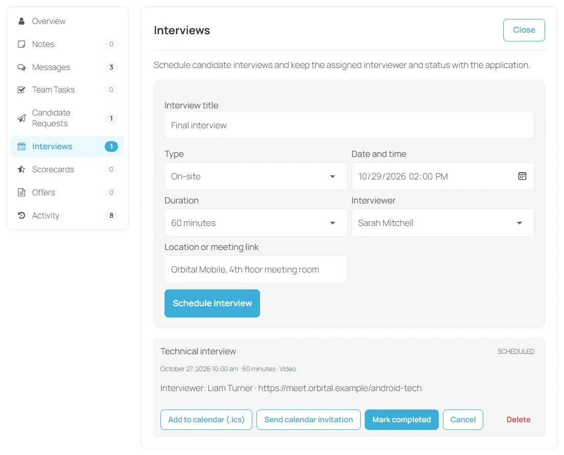Image resolution: width=564 pixels, height=455 pixels.
Task: Open Candidate Requests
Action: (67, 118)
